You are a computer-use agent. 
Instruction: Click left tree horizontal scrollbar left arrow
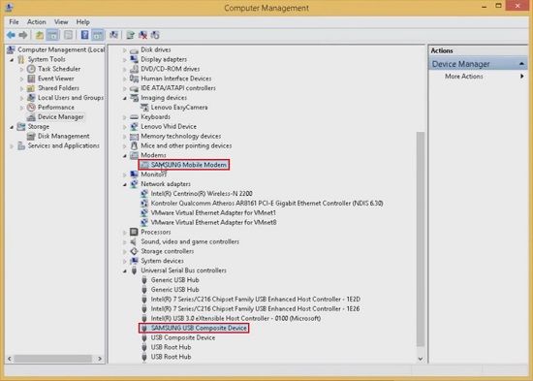pos(10,359)
